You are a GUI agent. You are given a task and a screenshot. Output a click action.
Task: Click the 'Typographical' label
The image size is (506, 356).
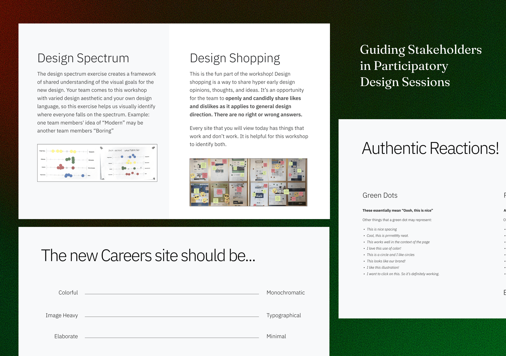pyautogui.click(x=284, y=315)
